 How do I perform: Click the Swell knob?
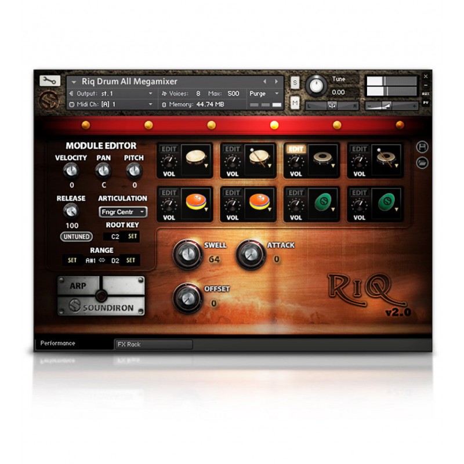[187, 253]
